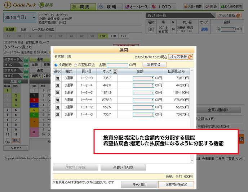Edit amount field for bet 1→3→4
Viewport: 248px width, 192px height.
(x=143, y=100)
